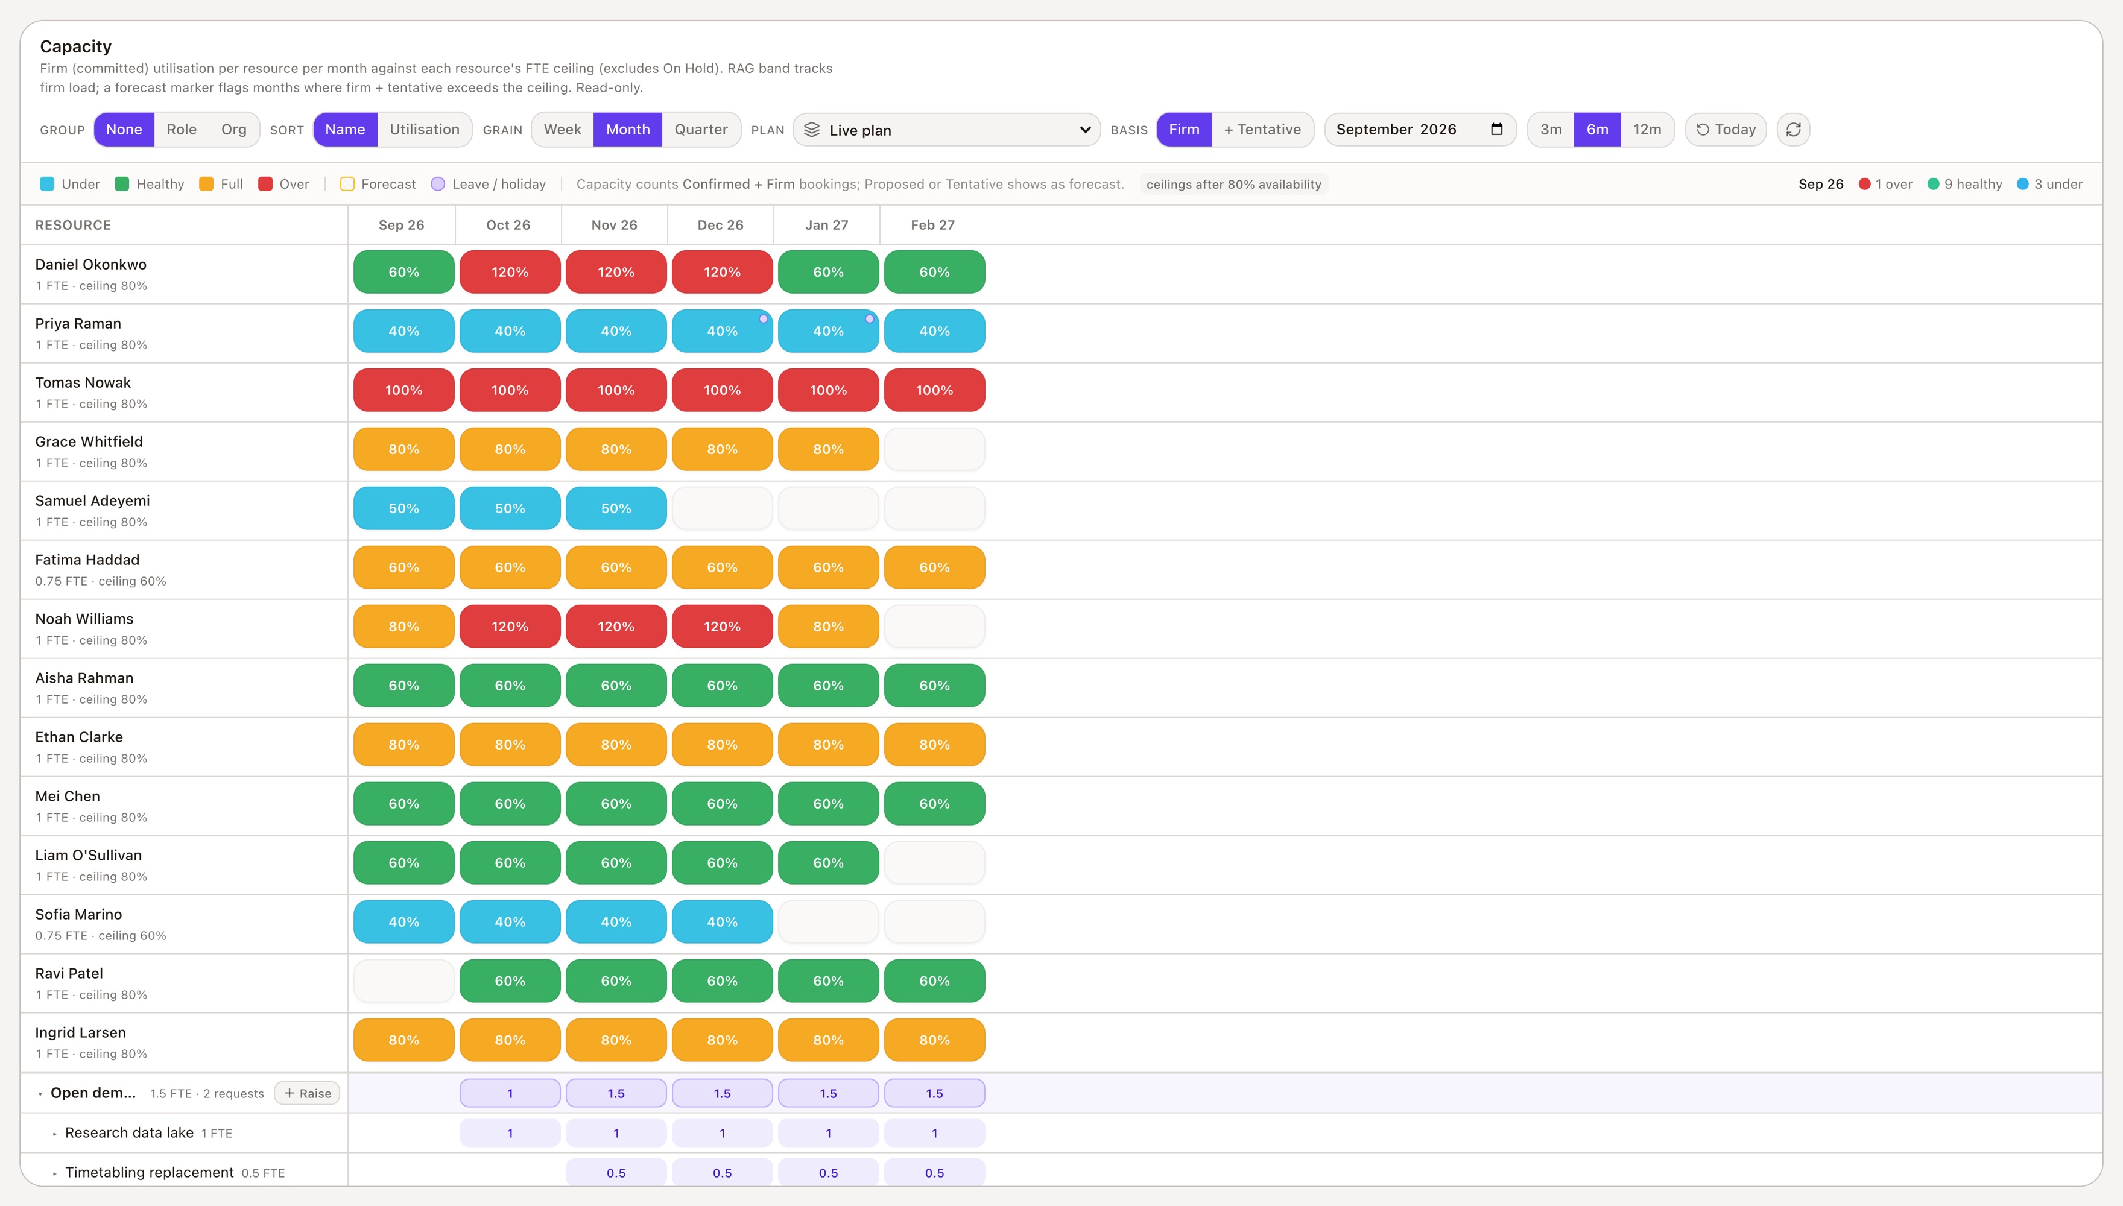Open the Live plan dropdown
Viewport: 2123px width, 1206px height.
(947, 130)
